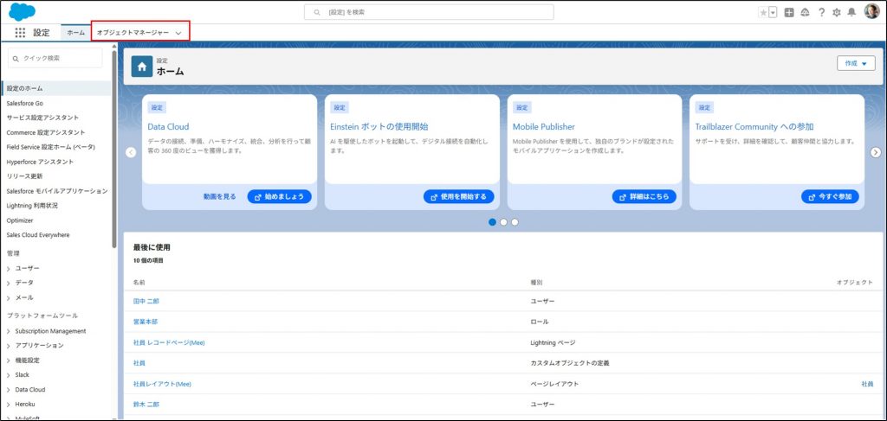Viewport: 887px width, 421px height.
Task: Open the App Launcher grid icon
Action: tap(20, 32)
